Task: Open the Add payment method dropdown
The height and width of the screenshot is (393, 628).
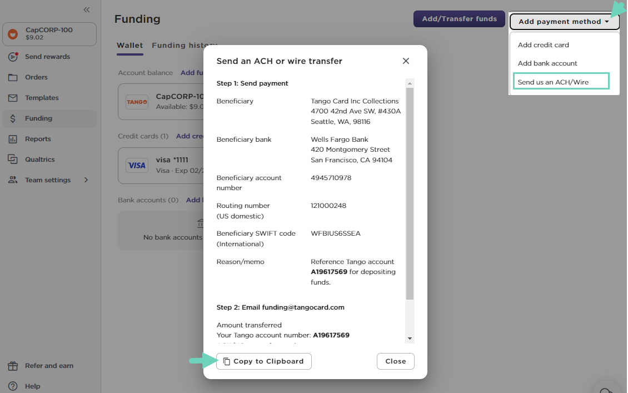Action: (x=564, y=22)
